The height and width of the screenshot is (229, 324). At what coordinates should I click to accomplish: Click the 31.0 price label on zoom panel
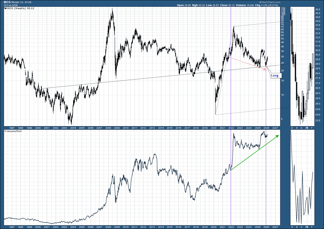317,46
